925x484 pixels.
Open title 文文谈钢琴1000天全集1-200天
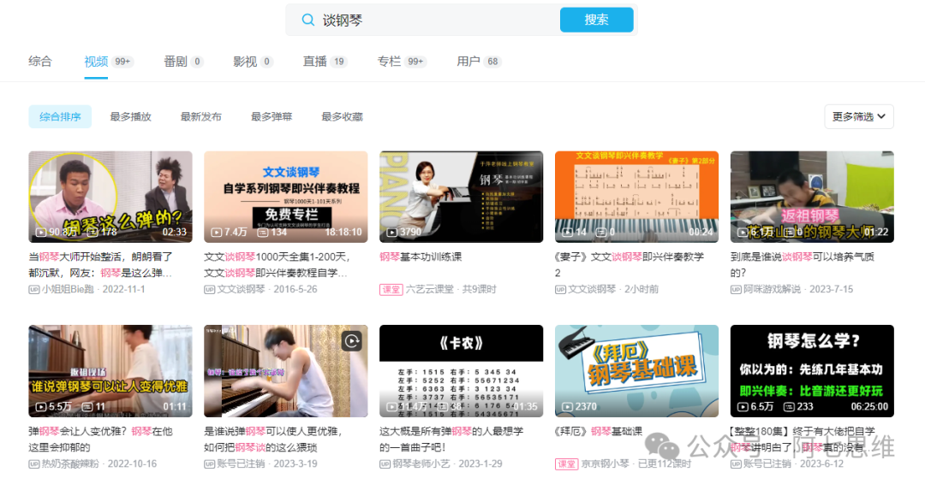(277, 265)
